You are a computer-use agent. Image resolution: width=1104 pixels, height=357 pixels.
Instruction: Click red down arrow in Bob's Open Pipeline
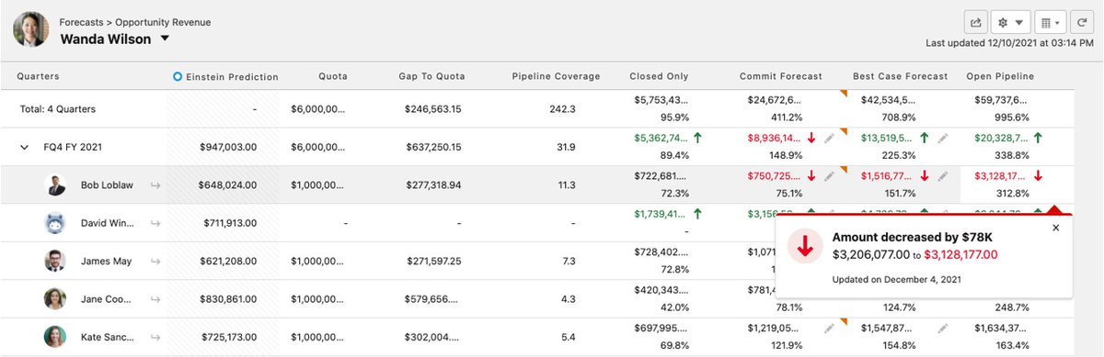[1039, 175]
